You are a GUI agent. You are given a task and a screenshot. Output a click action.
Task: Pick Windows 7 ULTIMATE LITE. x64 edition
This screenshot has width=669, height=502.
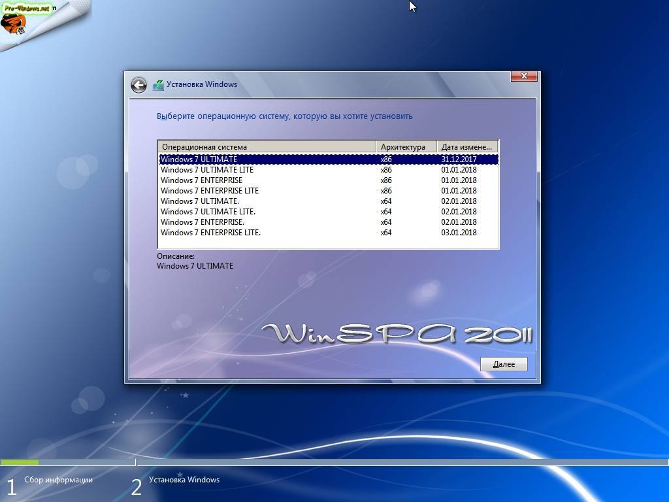pos(328,212)
